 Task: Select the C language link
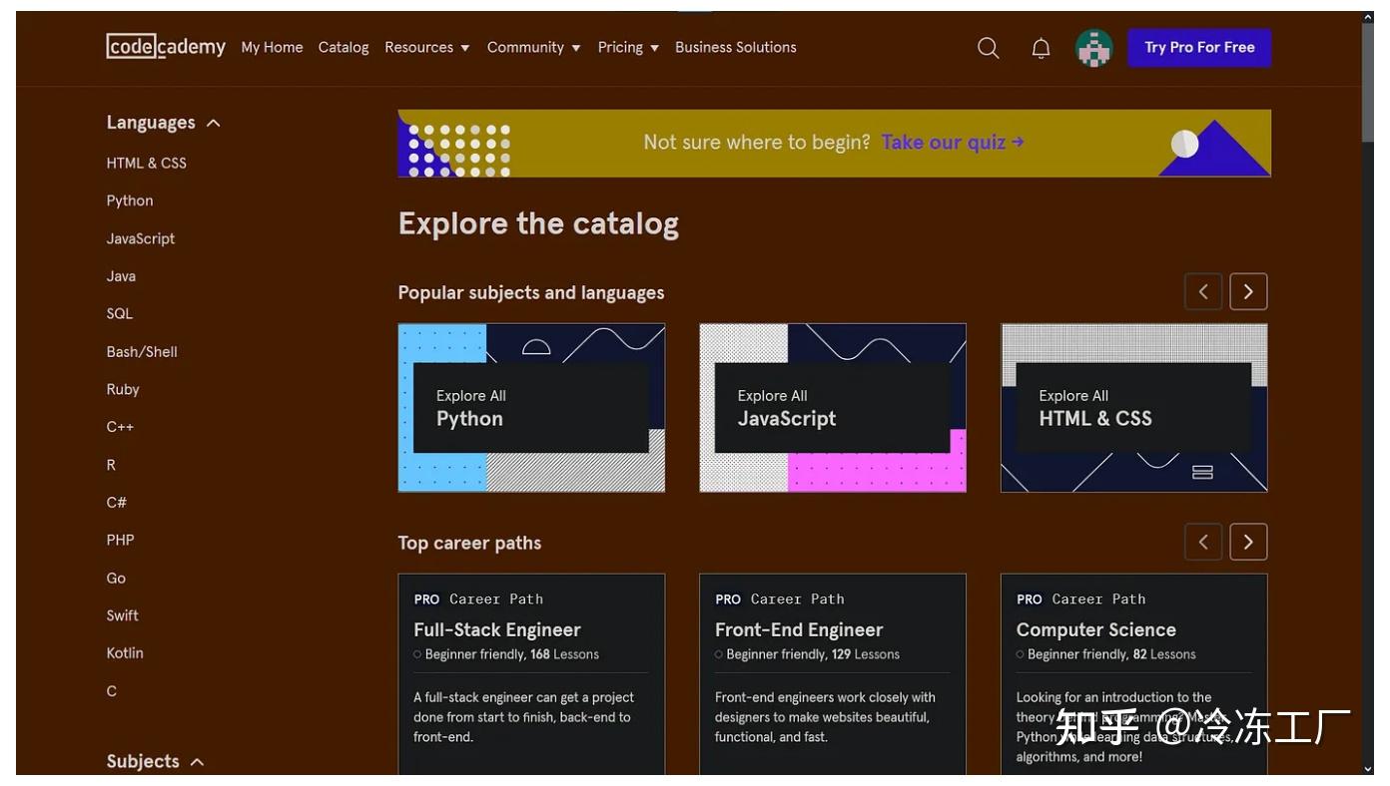(x=112, y=690)
